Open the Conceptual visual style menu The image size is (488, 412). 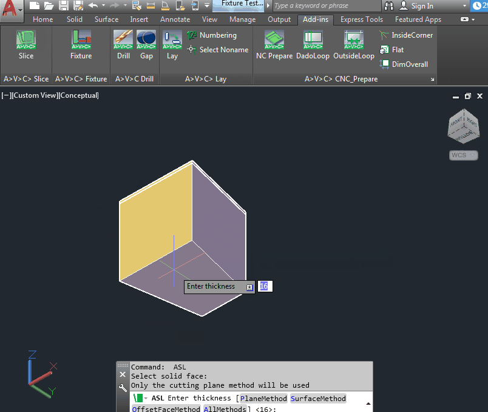click(x=79, y=95)
